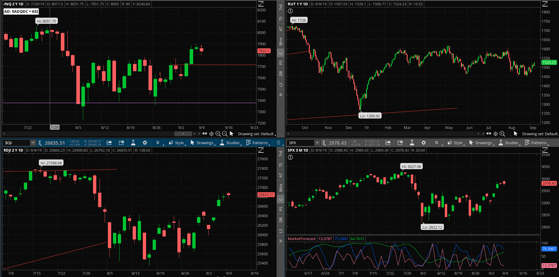
Task: Zoom in on the RUT chart
Action: pyautogui.click(x=502, y=134)
